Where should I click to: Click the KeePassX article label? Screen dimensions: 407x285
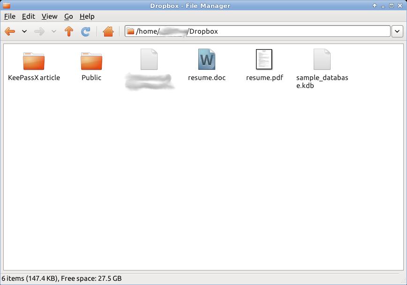34,78
